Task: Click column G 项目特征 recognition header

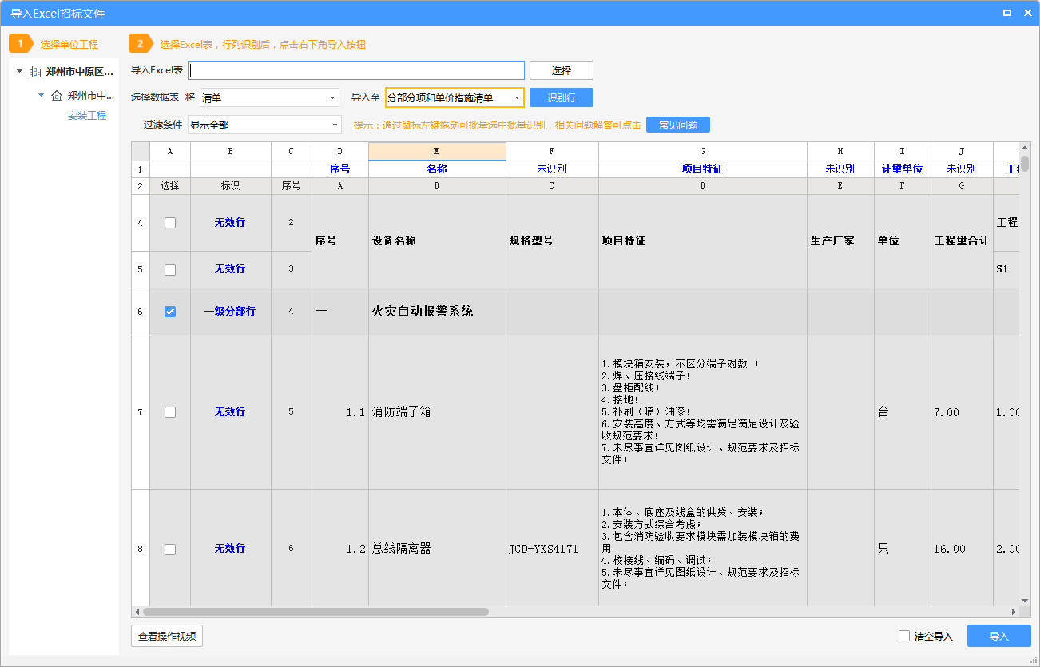Action: (x=703, y=169)
